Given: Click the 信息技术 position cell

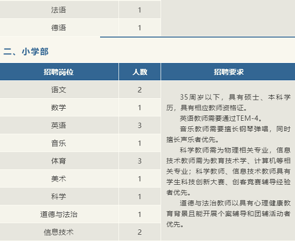Looking at the screenshot, I should click(59, 232).
